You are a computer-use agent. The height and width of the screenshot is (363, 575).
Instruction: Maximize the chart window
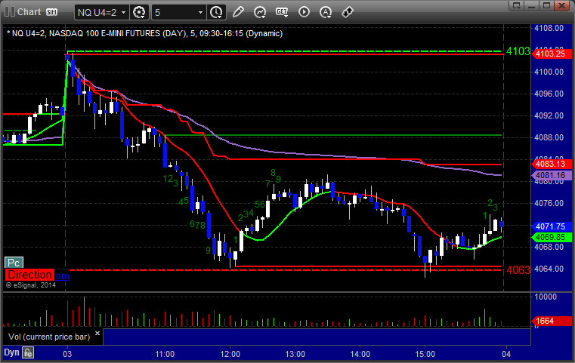tap(546, 5)
